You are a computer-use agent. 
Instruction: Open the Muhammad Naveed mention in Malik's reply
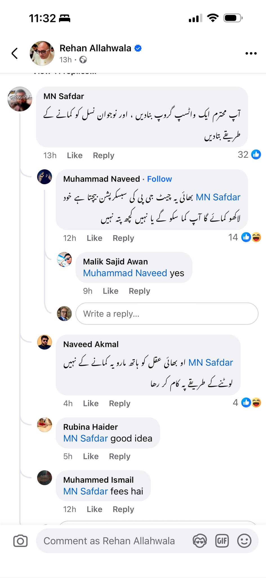125,273
